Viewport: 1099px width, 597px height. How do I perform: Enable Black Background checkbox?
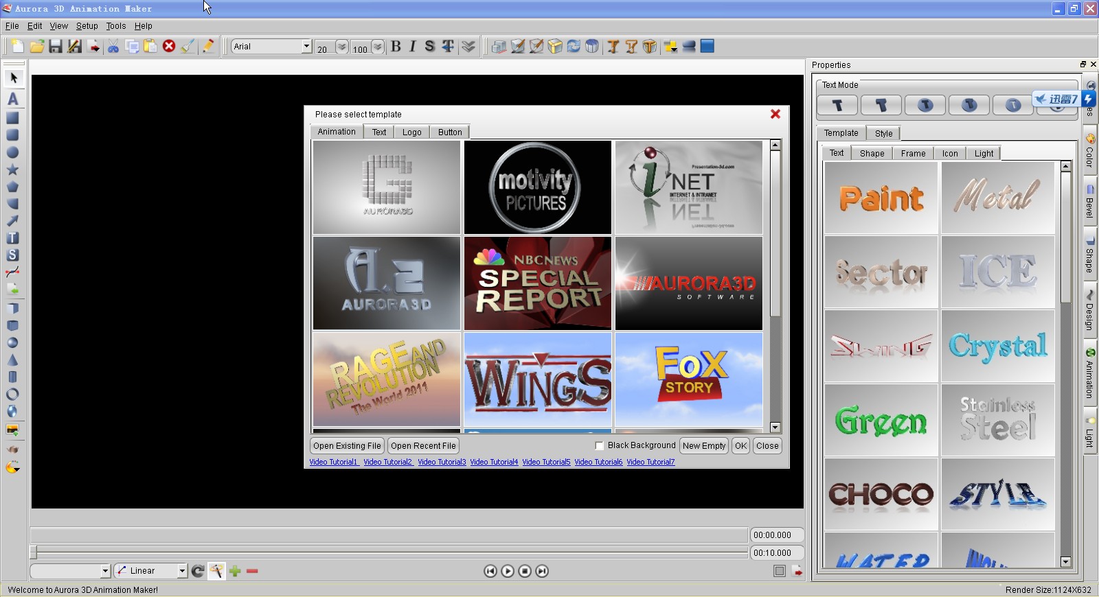(x=599, y=446)
